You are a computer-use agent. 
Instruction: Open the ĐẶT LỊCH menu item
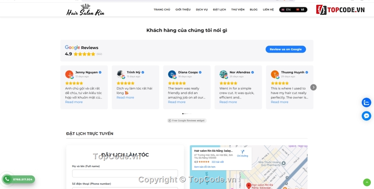point(219,10)
